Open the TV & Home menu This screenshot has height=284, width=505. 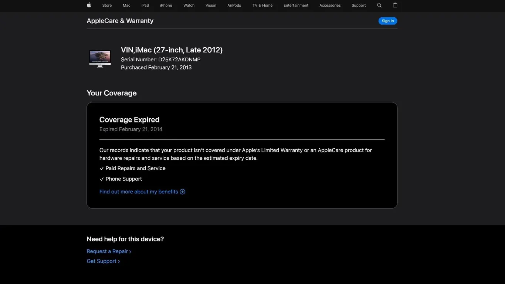(x=262, y=6)
